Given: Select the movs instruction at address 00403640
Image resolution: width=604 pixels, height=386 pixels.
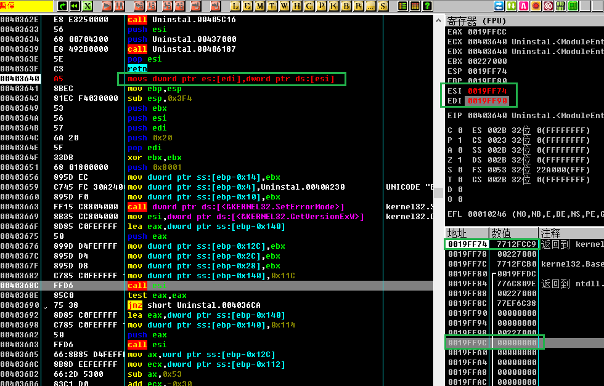Looking at the screenshot, I should pos(231,79).
